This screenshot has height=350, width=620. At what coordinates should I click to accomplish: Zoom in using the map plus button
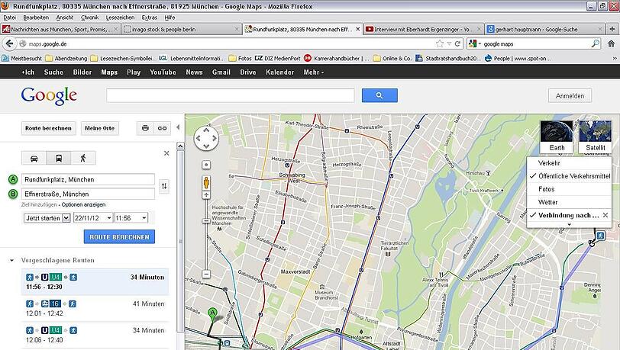tap(206, 194)
